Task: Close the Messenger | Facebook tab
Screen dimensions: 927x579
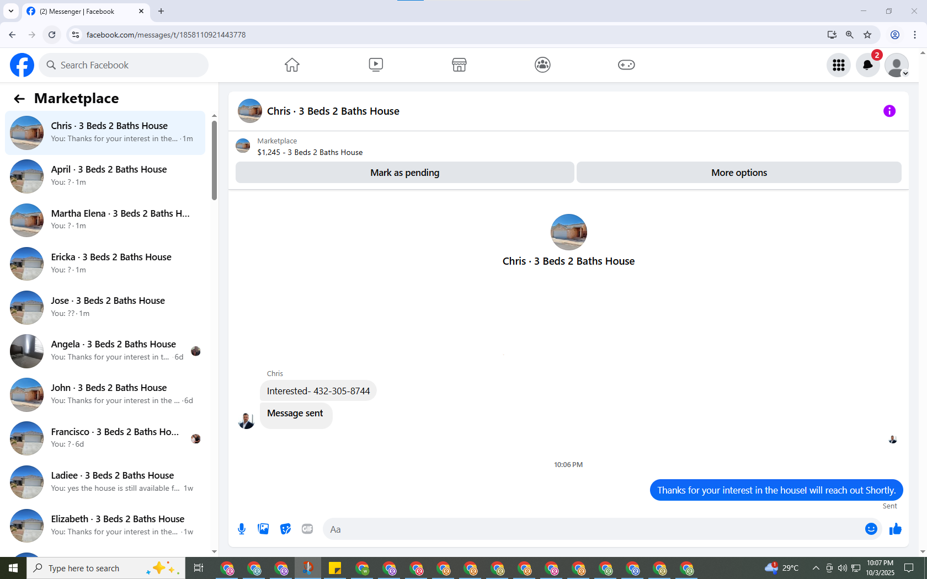Action: pyautogui.click(x=141, y=11)
